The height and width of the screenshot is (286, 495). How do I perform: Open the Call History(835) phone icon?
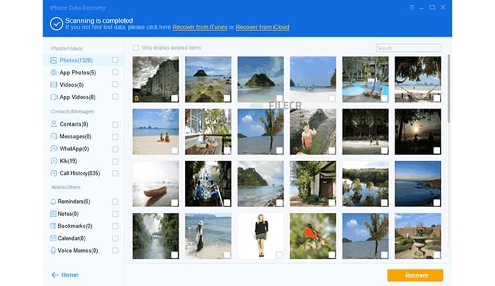54,173
